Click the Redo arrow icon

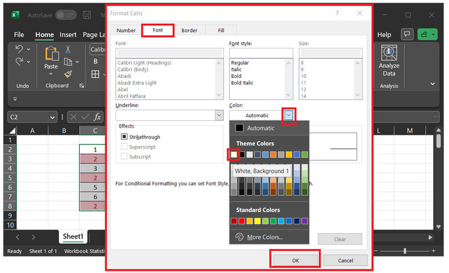pyautogui.click(x=19, y=62)
